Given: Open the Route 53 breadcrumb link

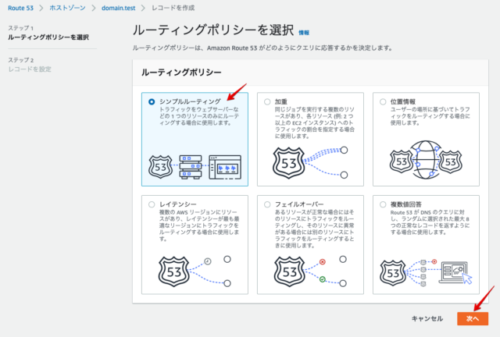Looking at the screenshot, I should point(21,8).
